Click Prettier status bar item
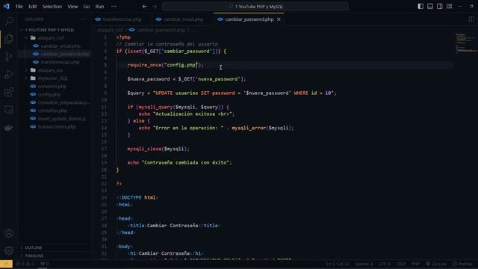 click(x=462, y=264)
